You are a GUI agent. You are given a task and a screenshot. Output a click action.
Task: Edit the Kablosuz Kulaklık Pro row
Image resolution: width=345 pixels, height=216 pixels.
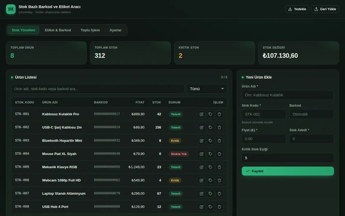[x=202, y=114]
